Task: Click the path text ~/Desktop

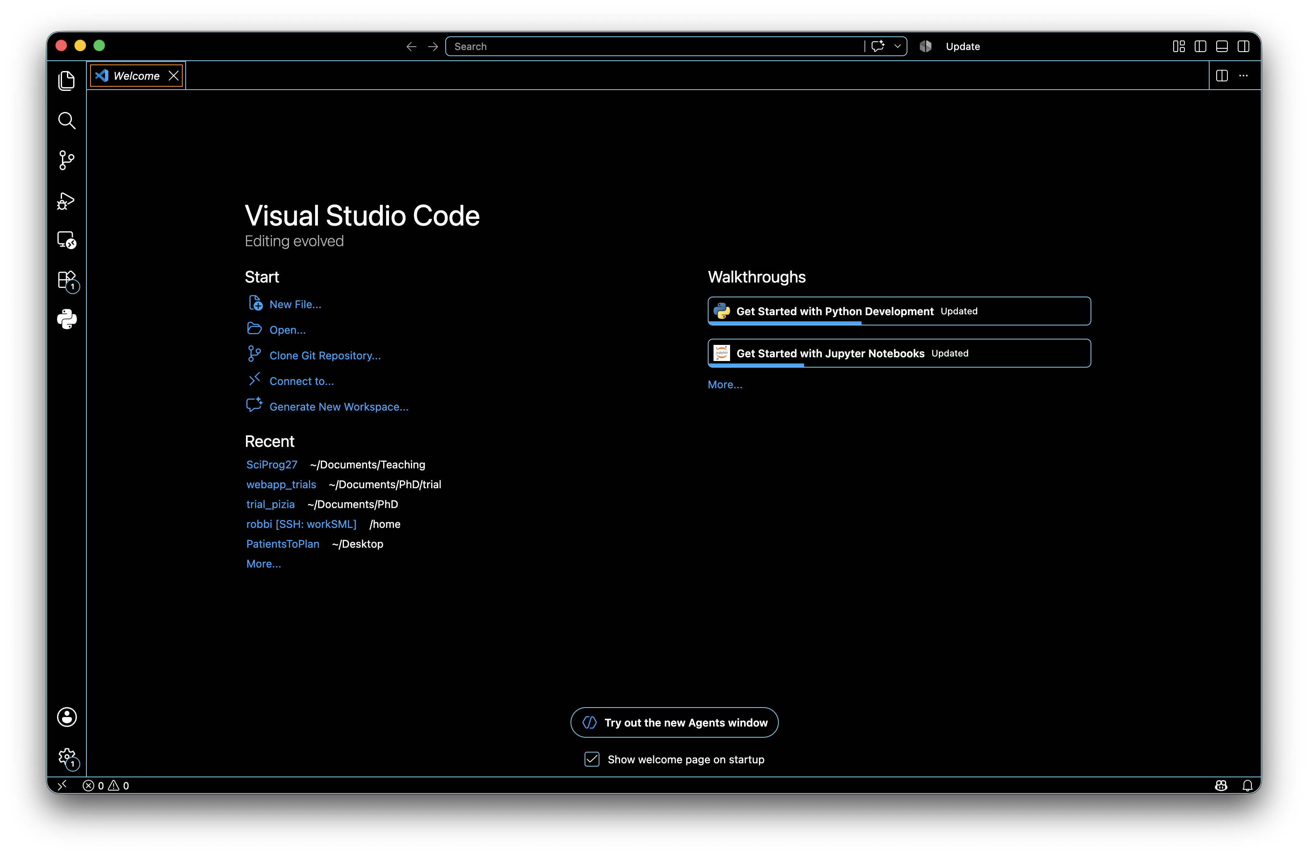Action: tap(358, 544)
